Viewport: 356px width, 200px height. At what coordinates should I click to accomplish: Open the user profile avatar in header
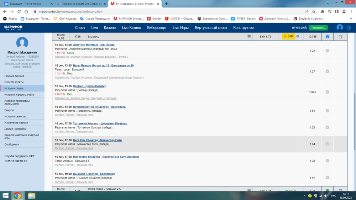pyautogui.click(x=340, y=27)
